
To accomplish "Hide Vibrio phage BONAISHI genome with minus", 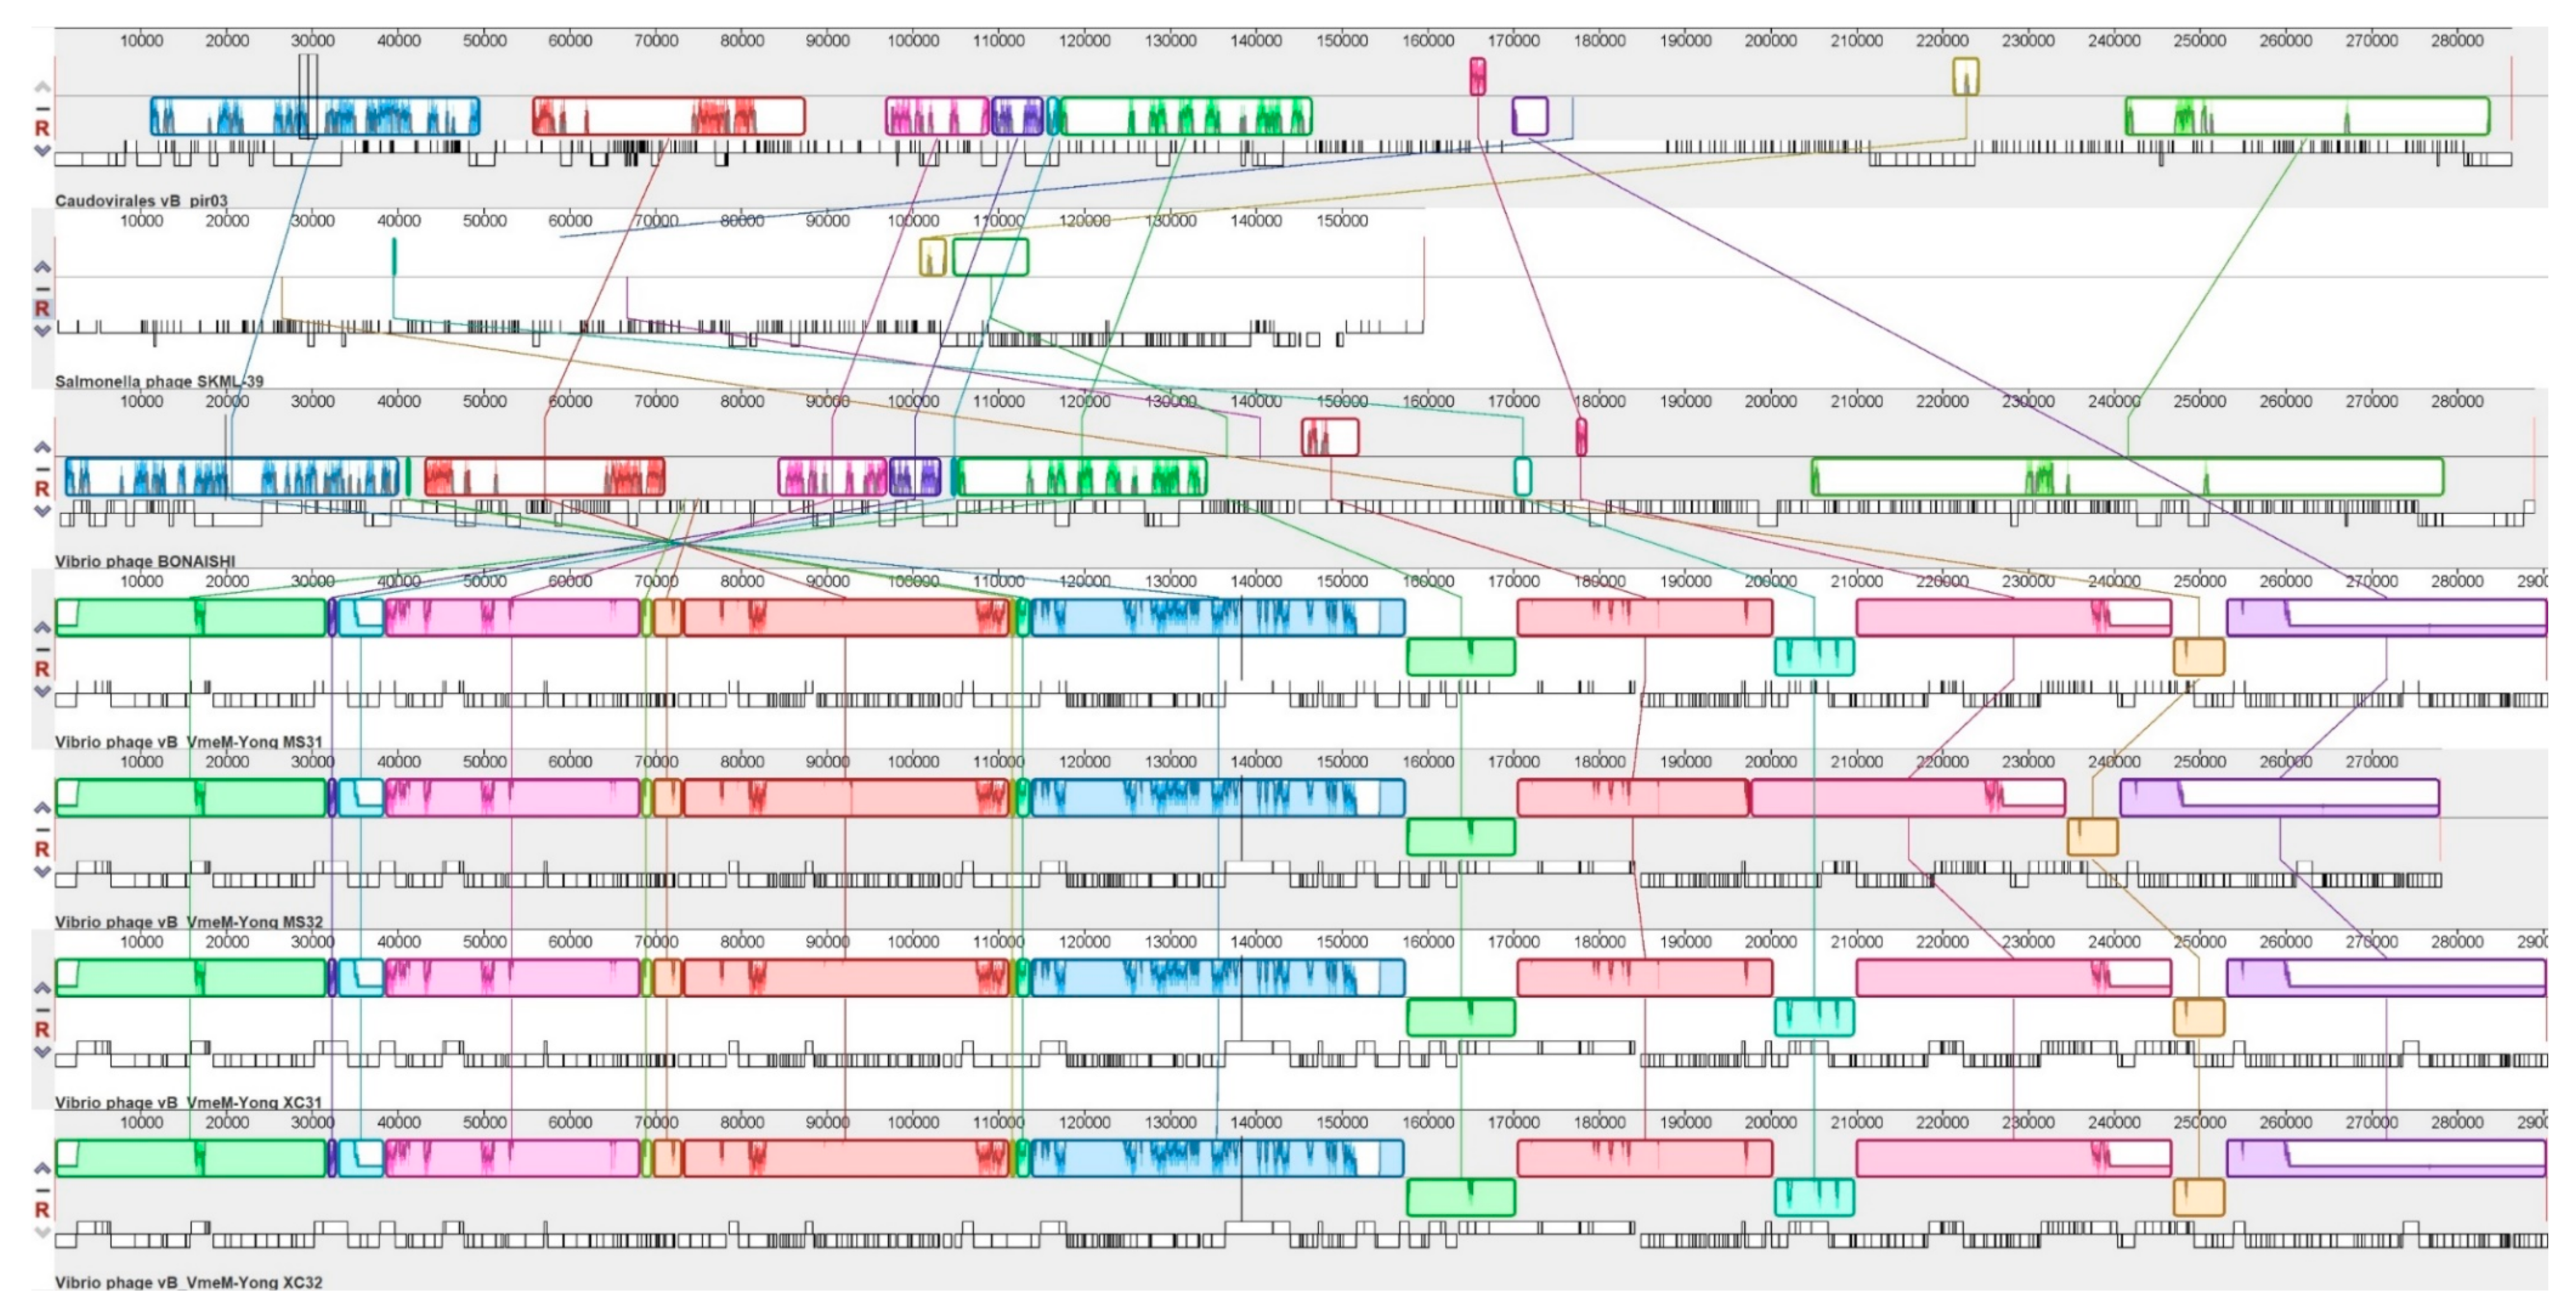I will pos(42,468).
